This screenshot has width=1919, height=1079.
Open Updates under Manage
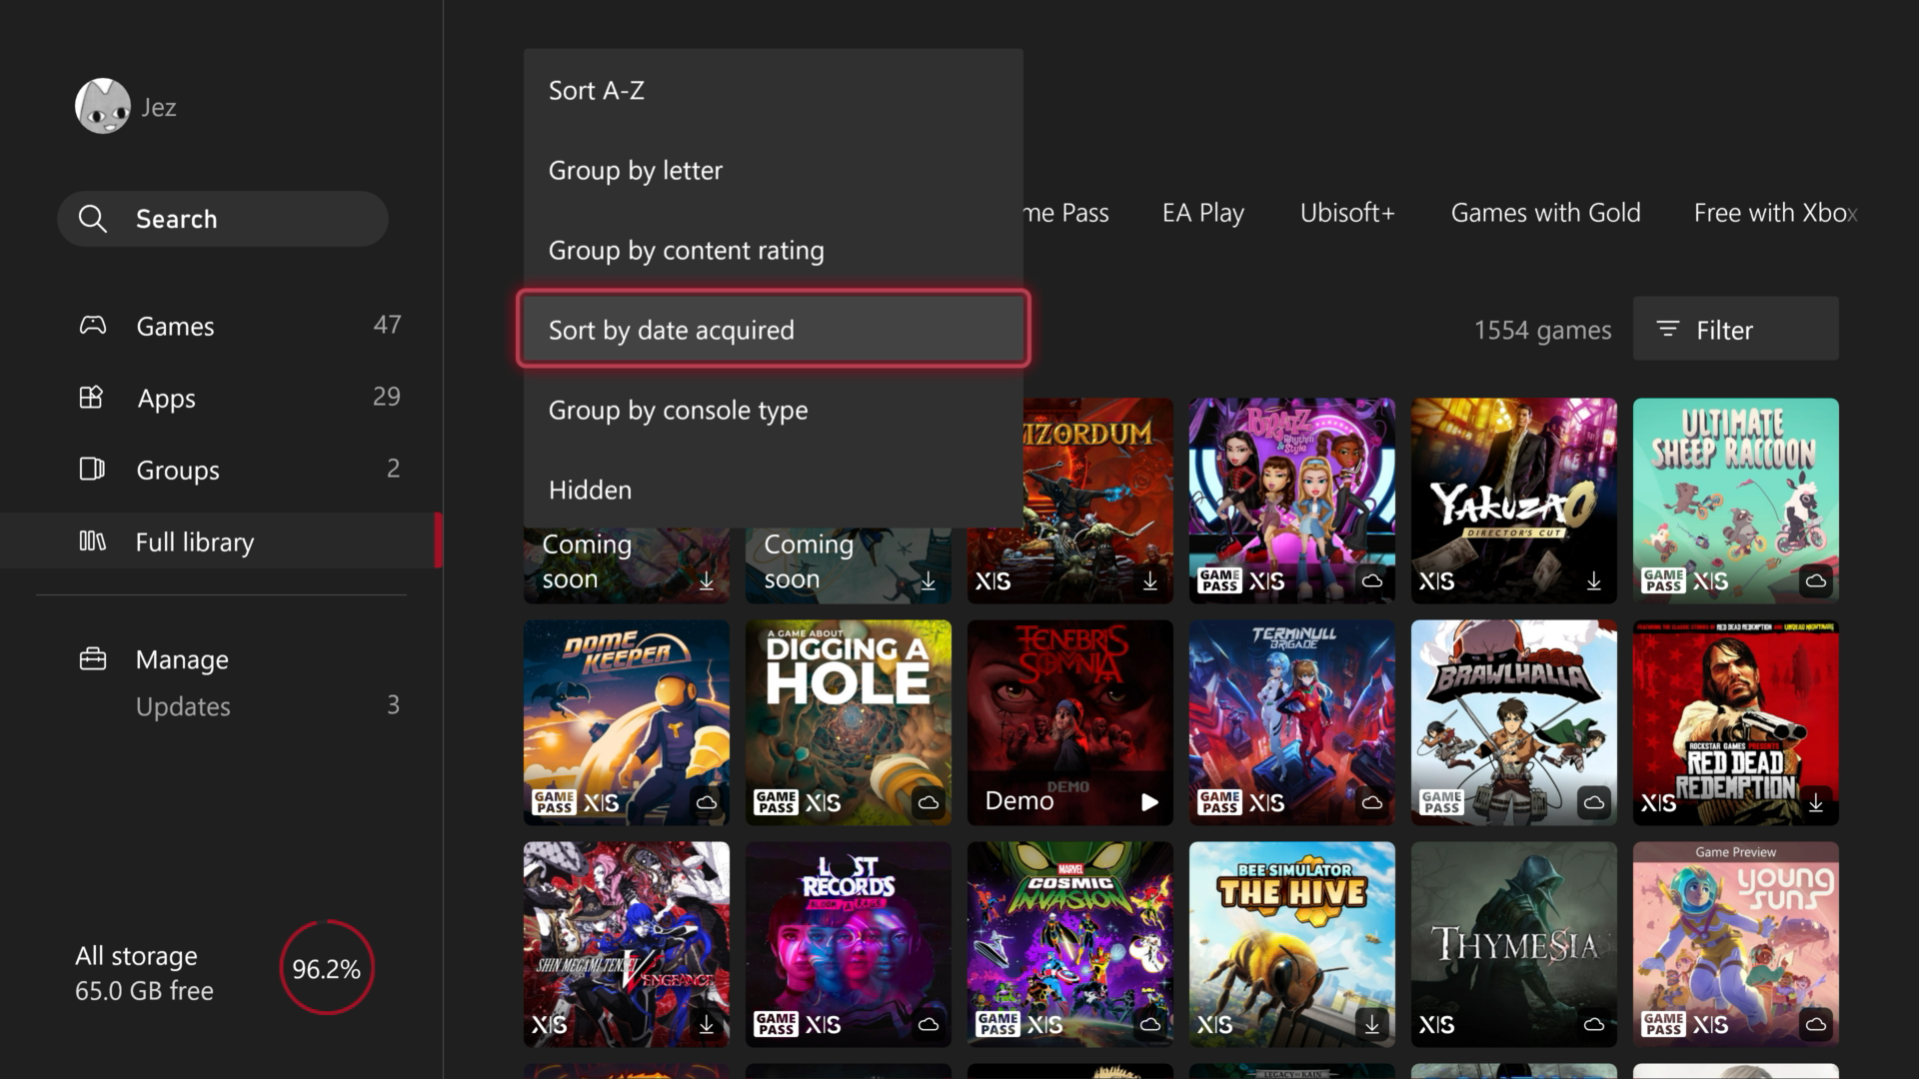(183, 706)
